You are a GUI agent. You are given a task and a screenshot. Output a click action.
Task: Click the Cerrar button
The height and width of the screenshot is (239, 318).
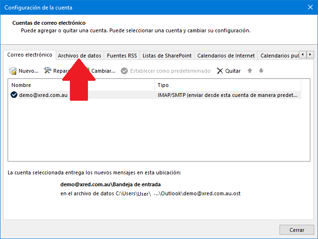point(297,230)
